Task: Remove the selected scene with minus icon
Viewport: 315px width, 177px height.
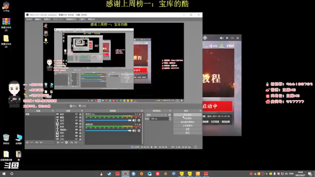Action: coord(31,142)
